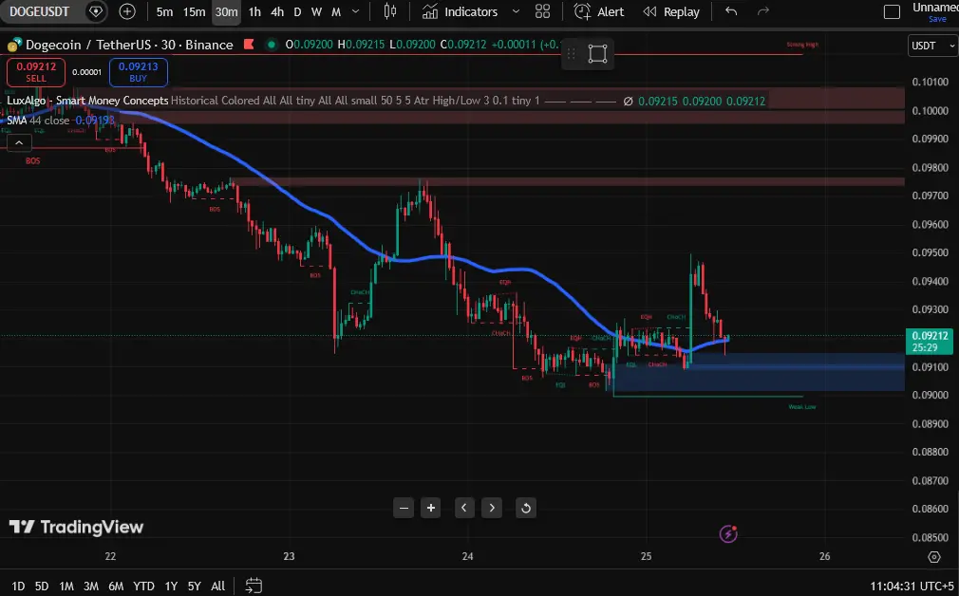The image size is (959, 596).
Task: Select the 30m timeframe
Action: [x=226, y=11]
